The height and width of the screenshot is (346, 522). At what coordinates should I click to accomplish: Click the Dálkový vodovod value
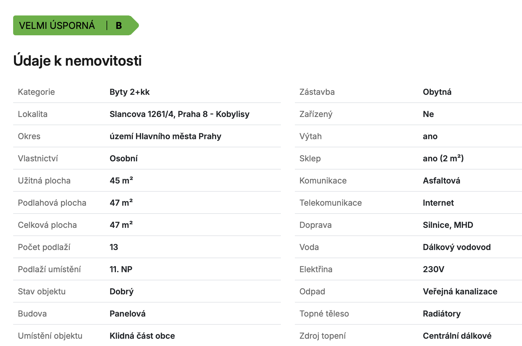pyautogui.click(x=457, y=247)
